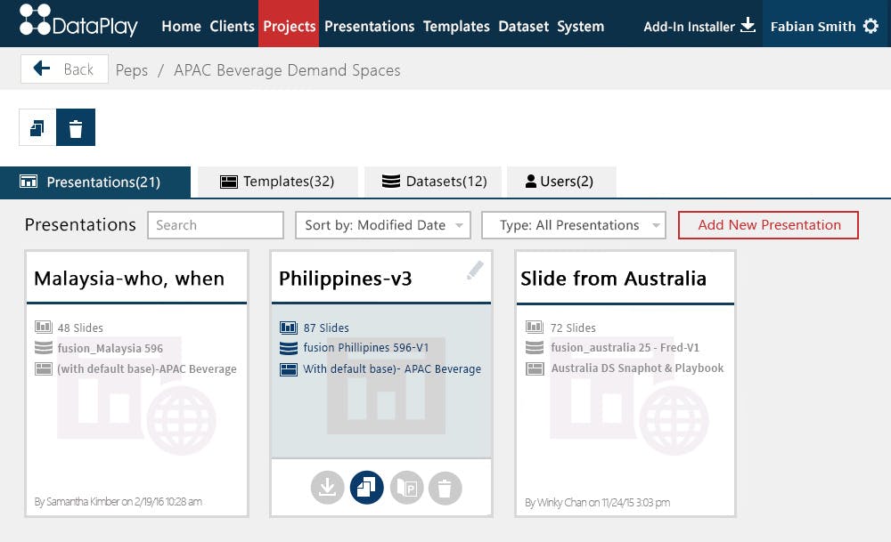Screen dimensions: 891x542
Task: Click the download icon on Philippines-v3 card
Action: [x=327, y=488]
